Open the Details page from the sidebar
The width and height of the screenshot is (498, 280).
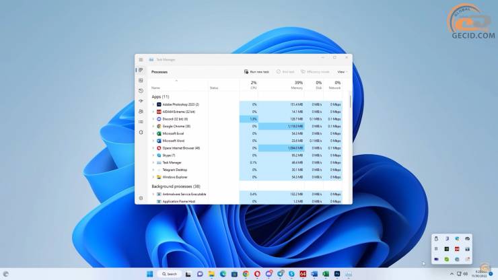[x=141, y=122]
